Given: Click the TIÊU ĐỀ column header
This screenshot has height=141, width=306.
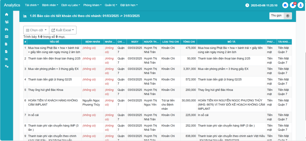Looking at the screenshot, I should click(54, 42).
